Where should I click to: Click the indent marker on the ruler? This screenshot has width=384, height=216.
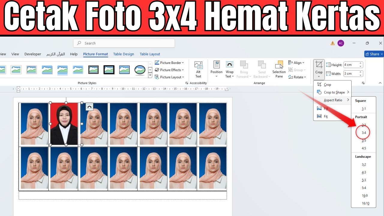pyautogui.click(x=18, y=89)
